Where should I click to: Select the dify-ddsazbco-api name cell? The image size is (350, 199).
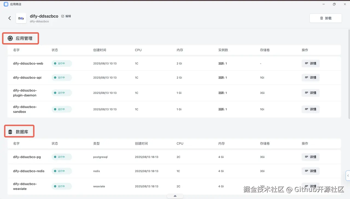(27, 78)
